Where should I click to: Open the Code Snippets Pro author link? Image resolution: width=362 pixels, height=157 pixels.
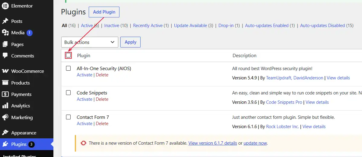tap(284, 102)
